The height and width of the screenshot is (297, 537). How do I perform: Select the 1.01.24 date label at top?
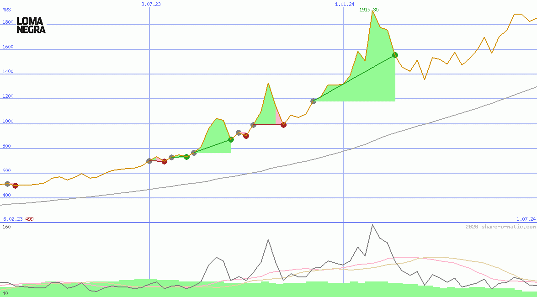point(344,4)
